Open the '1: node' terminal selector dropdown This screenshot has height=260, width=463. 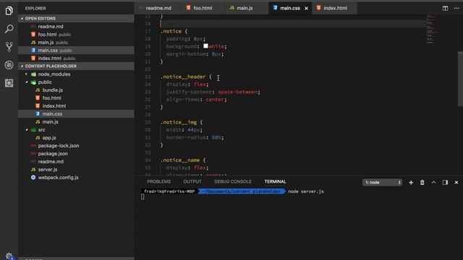point(382,183)
